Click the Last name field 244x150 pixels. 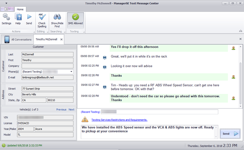[x=47, y=54]
